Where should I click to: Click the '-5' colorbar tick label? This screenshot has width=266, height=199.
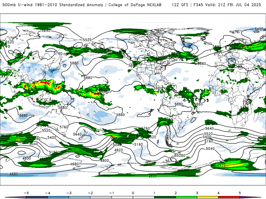tap(26, 193)
